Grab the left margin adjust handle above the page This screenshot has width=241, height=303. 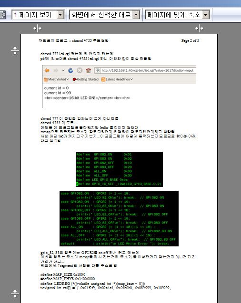(37, 28)
